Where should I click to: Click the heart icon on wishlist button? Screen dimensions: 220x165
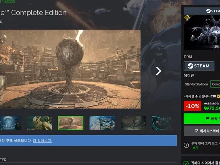[196, 131]
